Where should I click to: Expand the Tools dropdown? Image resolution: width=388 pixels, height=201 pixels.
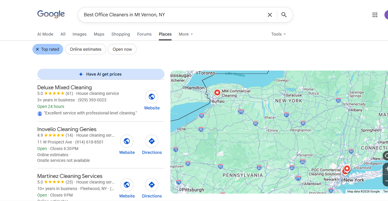tap(278, 34)
